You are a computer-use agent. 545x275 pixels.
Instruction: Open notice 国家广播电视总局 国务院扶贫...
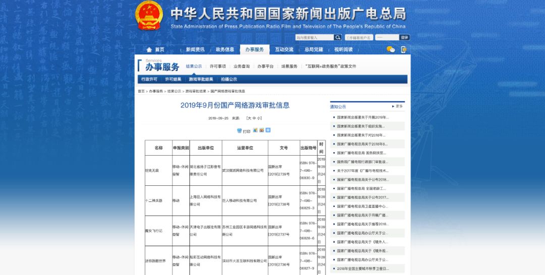pos(361,153)
